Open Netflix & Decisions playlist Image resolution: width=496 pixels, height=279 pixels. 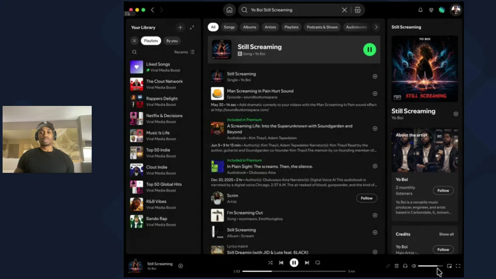pyautogui.click(x=163, y=119)
